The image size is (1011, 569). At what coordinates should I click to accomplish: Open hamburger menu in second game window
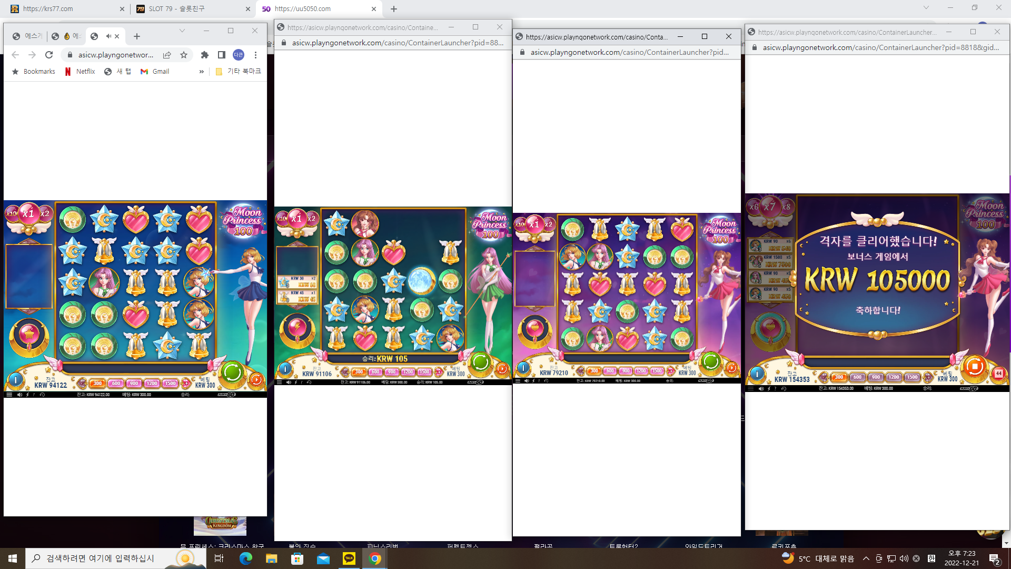coord(279,382)
